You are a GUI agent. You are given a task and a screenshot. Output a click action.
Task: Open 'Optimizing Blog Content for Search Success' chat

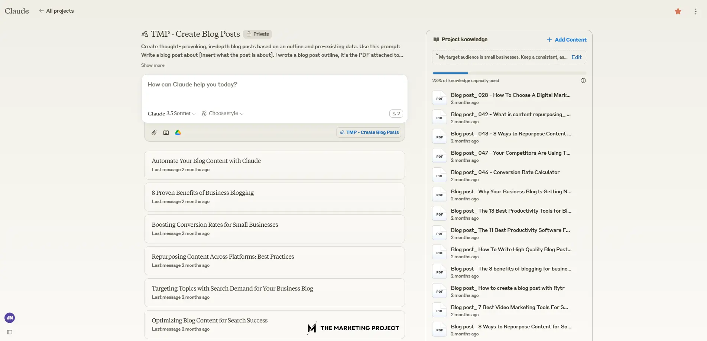click(274, 325)
